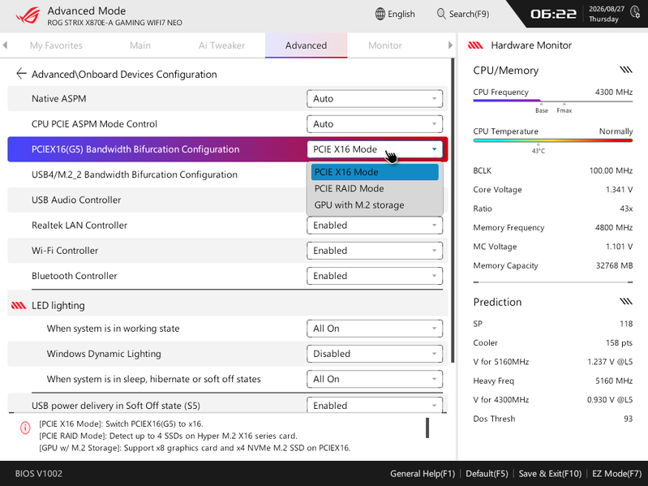Click the ROG logo icon
This screenshot has width=648, height=486.
coord(28,15)
